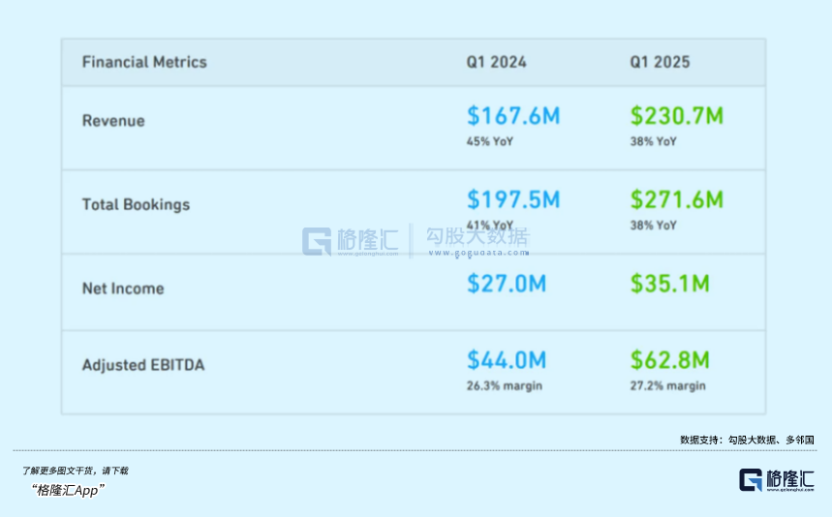The width and height of the screenshot is (832, 517).
Task: Click the center watermark Gelonghui G icon
Action: 317,241
